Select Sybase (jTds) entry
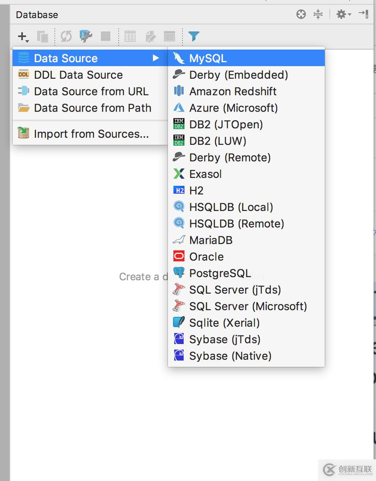The image size is (376, 481). (246, 339)
